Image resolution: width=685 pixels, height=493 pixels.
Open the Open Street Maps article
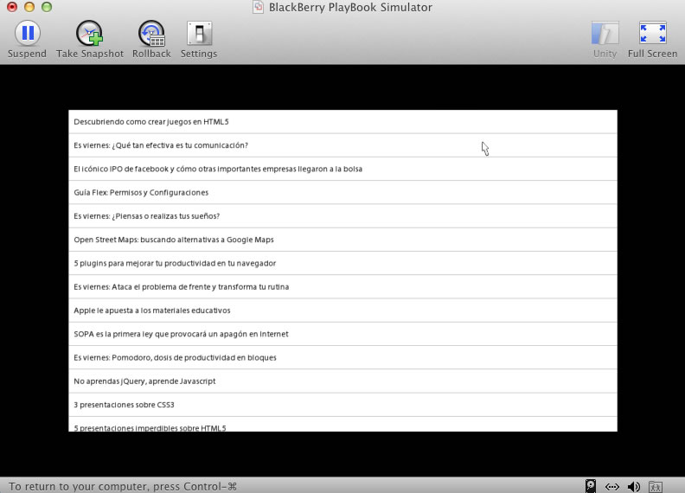click(x=343, y=240)
